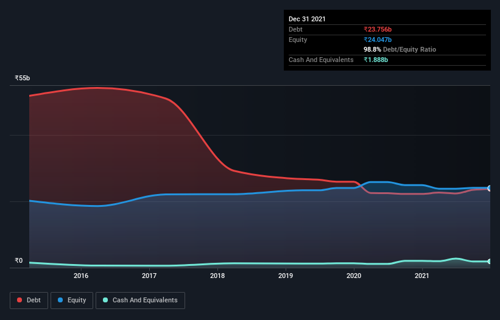Click the ₹0 y-axis label
Image resolution: width=500 pixels, height=320 pixels.
[x=19, y=260]
